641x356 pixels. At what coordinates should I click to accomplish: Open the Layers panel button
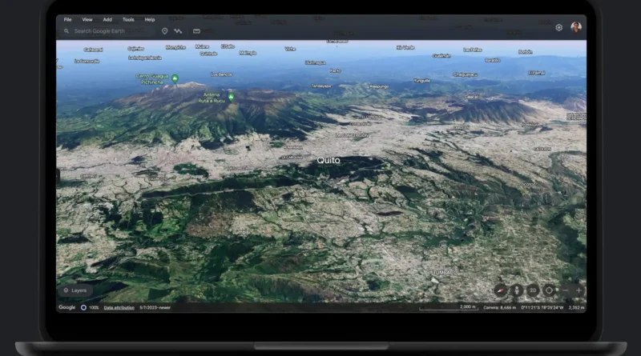[76, 290]
